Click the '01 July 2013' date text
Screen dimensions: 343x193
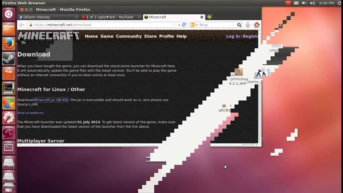coord(89,122)
